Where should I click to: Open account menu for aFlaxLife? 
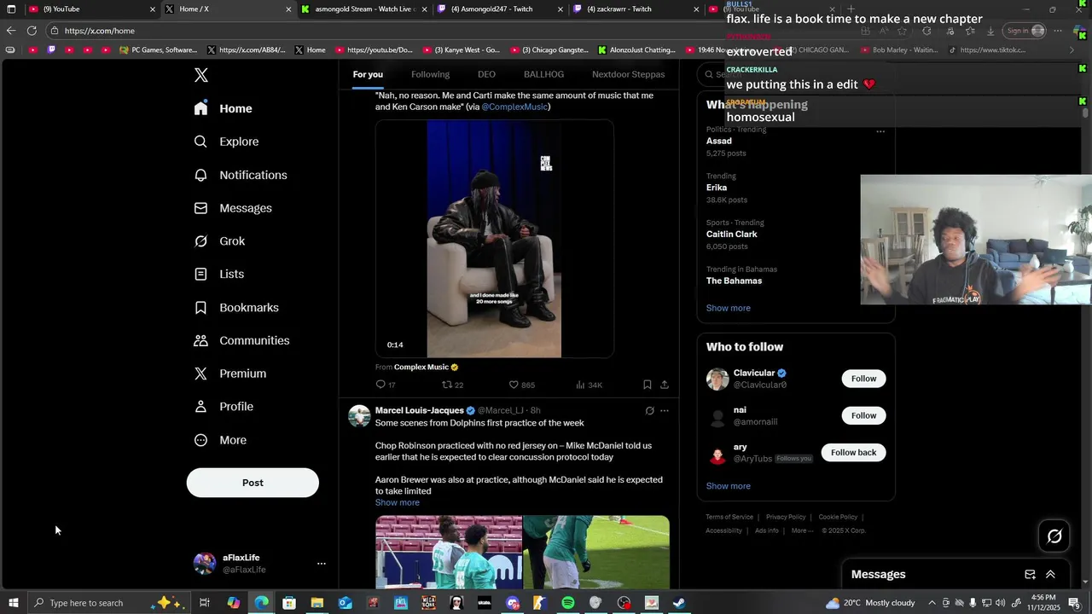point(322,564)
